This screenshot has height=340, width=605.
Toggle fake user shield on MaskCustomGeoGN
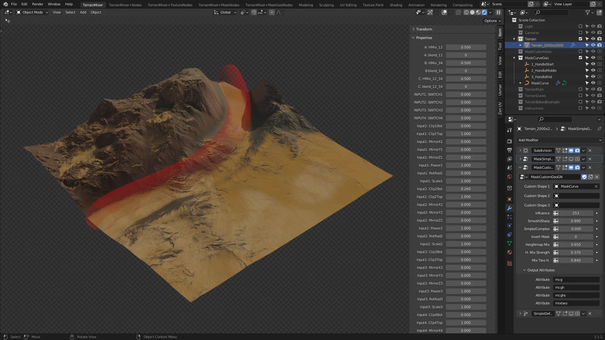[584, 177]
